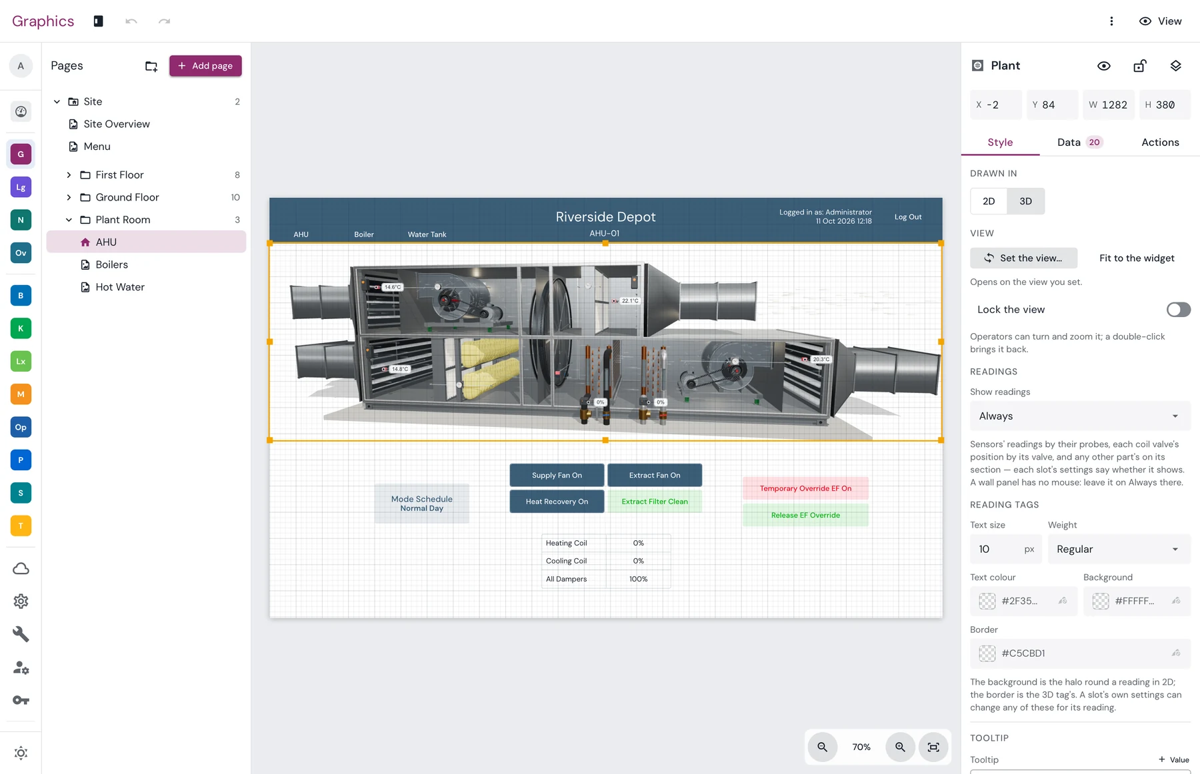Open the Op module in sidebar
The height and width of the screenshot is (774, 1200).
[x=21, y=427]
